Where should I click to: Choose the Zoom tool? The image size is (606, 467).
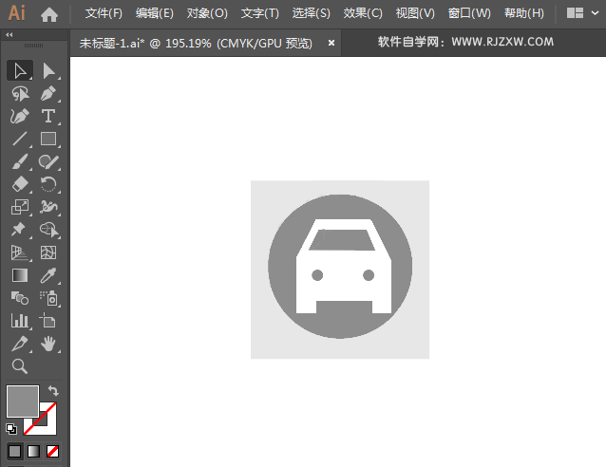pos(20,366)
